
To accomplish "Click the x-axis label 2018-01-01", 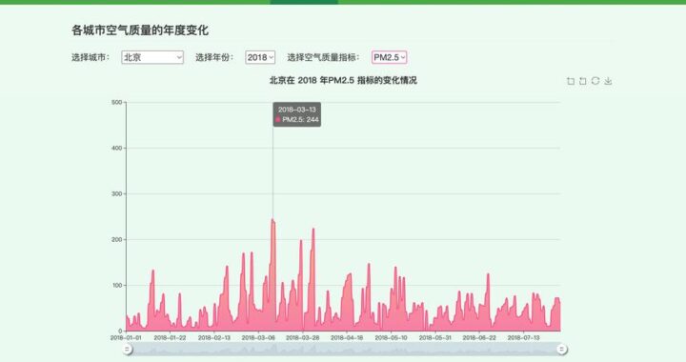I will tap(126, 338).
